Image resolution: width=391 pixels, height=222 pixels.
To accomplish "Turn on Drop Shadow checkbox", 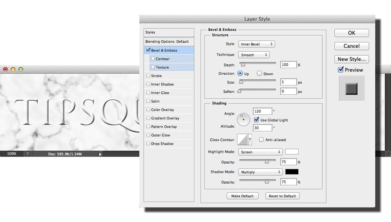I will tap(148, 143).
